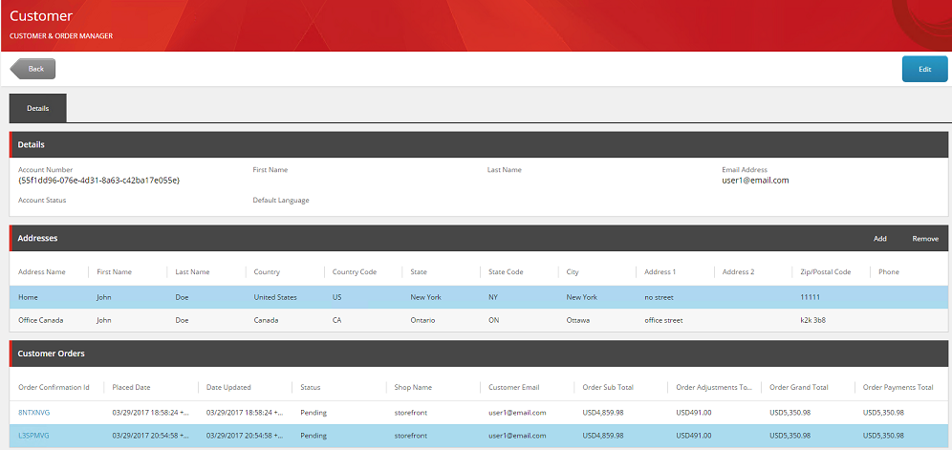
Task: Click the Status column header in orders
Action: click(311, 388)
